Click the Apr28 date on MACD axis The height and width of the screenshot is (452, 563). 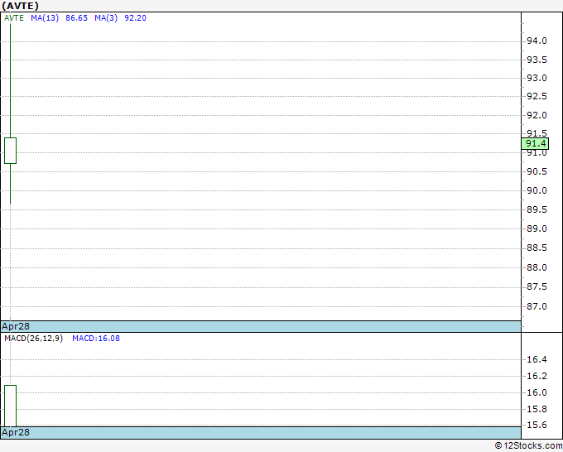click(16, 432)
